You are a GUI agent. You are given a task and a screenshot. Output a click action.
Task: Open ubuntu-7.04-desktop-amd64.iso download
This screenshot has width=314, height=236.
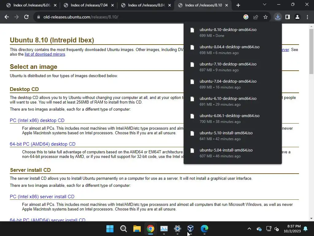[x=232, y=84]
